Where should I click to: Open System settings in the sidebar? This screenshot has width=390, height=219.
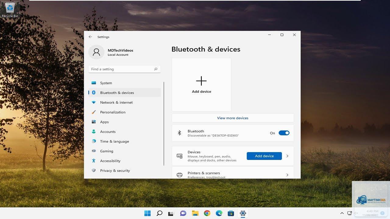[x=124, y=83]
